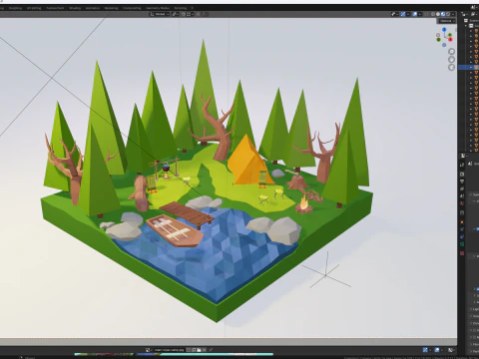Viewport: 479px width, 359px height.
Task: Select the campfire near the stump
Action: click(304, 205)
